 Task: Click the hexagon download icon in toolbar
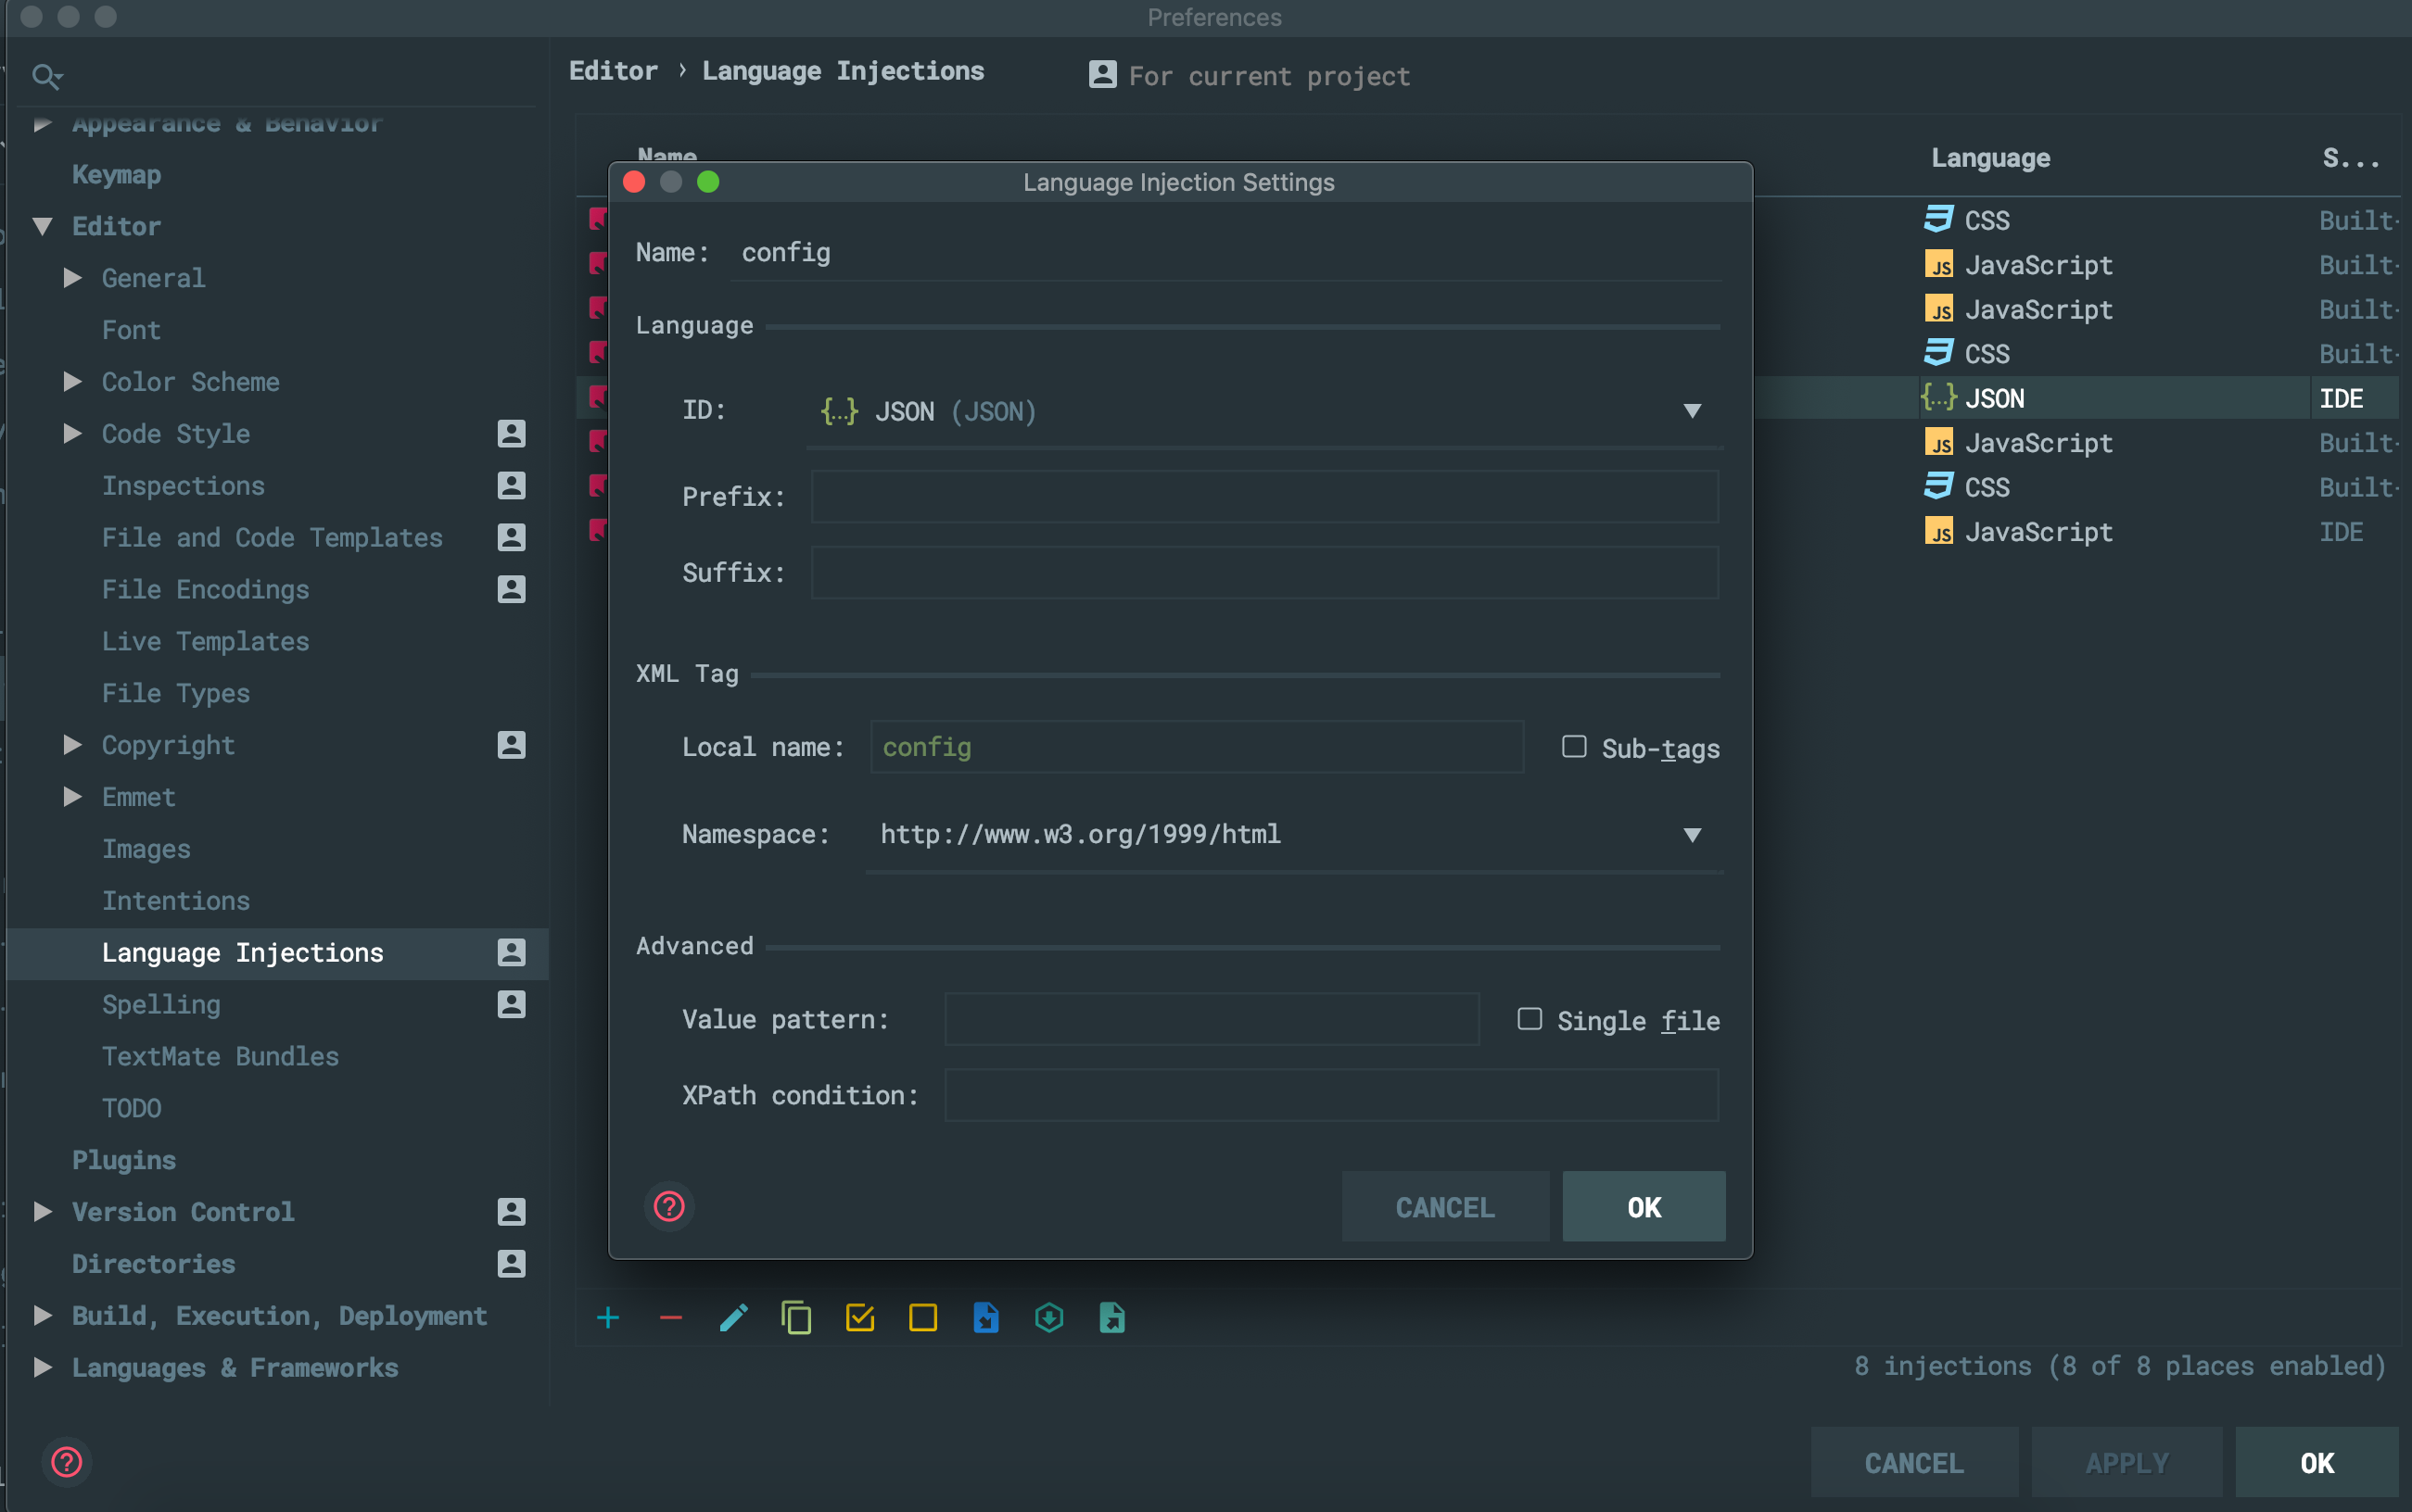point(1048,1318)
